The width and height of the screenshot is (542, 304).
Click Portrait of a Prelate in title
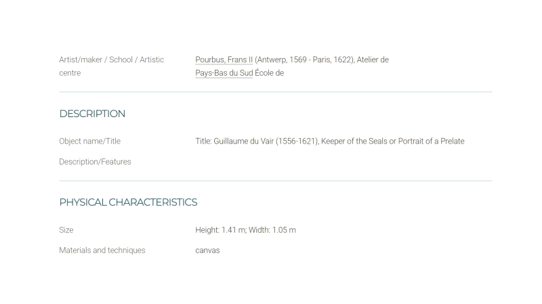pyautogui.click(x=432, y=142)
